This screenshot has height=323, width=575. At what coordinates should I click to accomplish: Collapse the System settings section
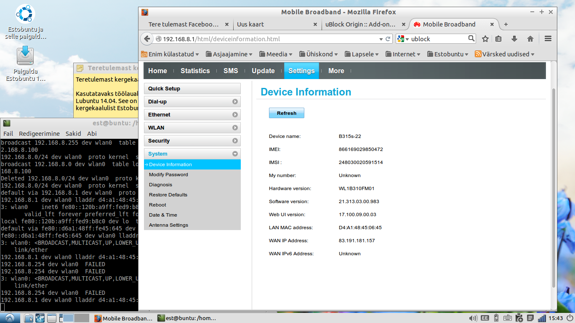(x=192, y=154)
